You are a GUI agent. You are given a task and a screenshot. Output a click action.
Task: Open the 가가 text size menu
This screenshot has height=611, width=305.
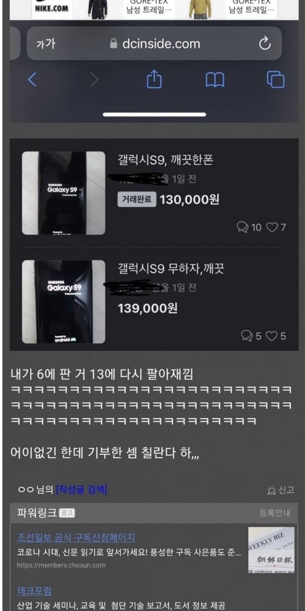coord(46,44)
